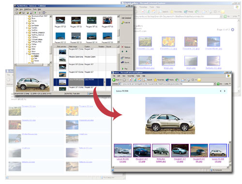Select the dark blue Peugeot 607 thumbnail in gallery
Image resolution: width=242 pixels, height=184 pixels.
point(142,151)
